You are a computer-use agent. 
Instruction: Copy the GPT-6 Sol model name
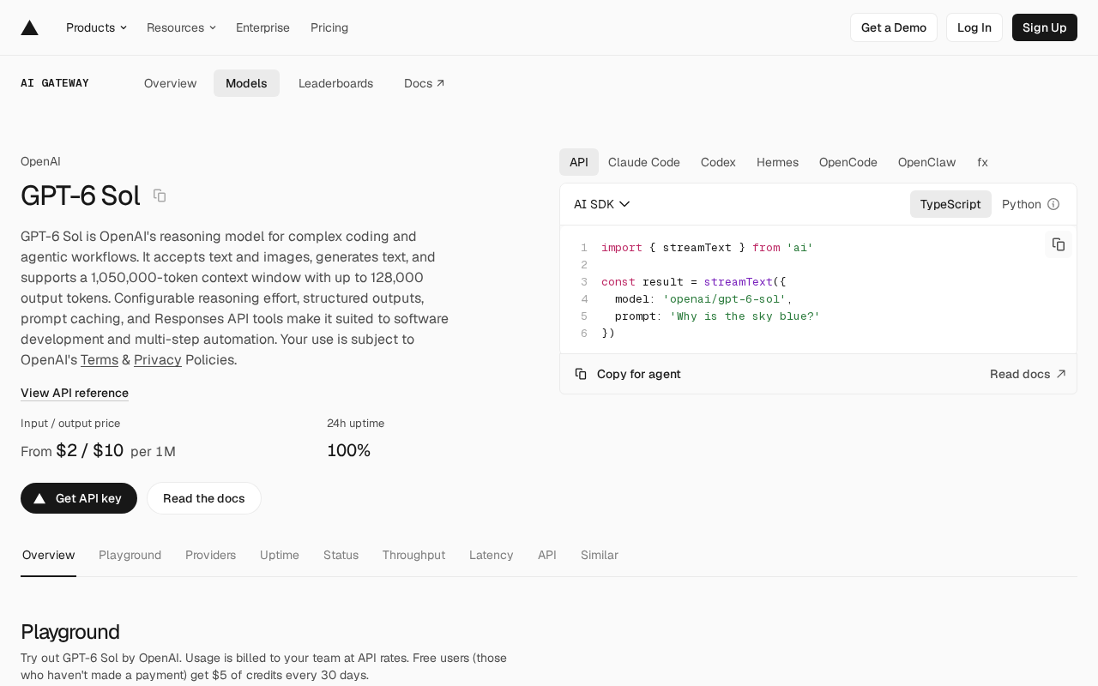tap(160, 196)
